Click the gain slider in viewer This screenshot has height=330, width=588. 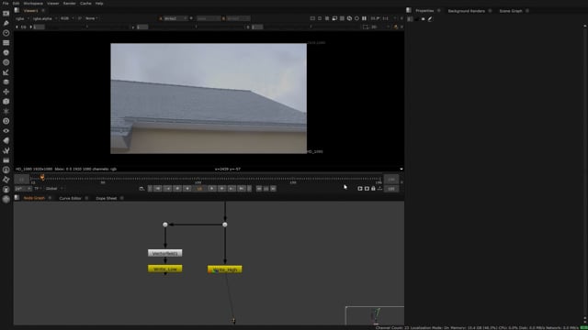point(87,27)
